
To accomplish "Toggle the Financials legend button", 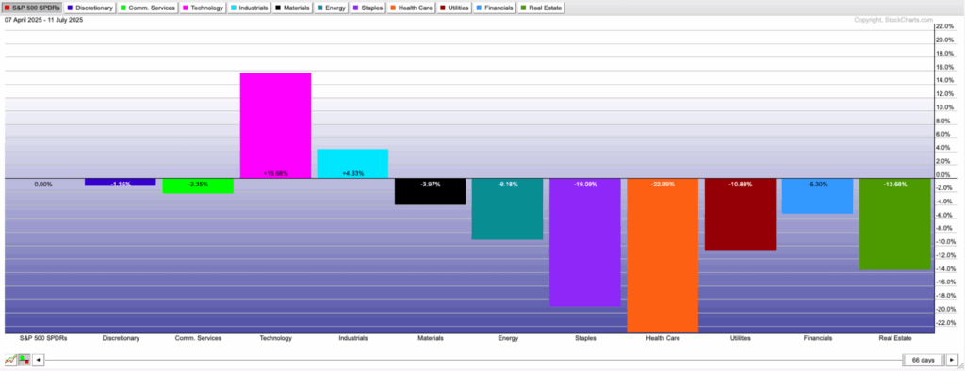I will (x=496, y=8).
